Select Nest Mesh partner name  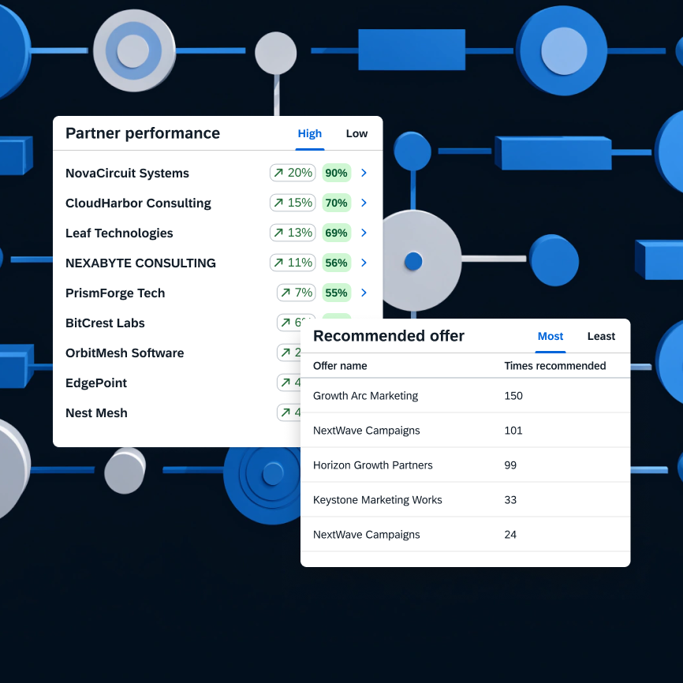click(x=96, y=413)
